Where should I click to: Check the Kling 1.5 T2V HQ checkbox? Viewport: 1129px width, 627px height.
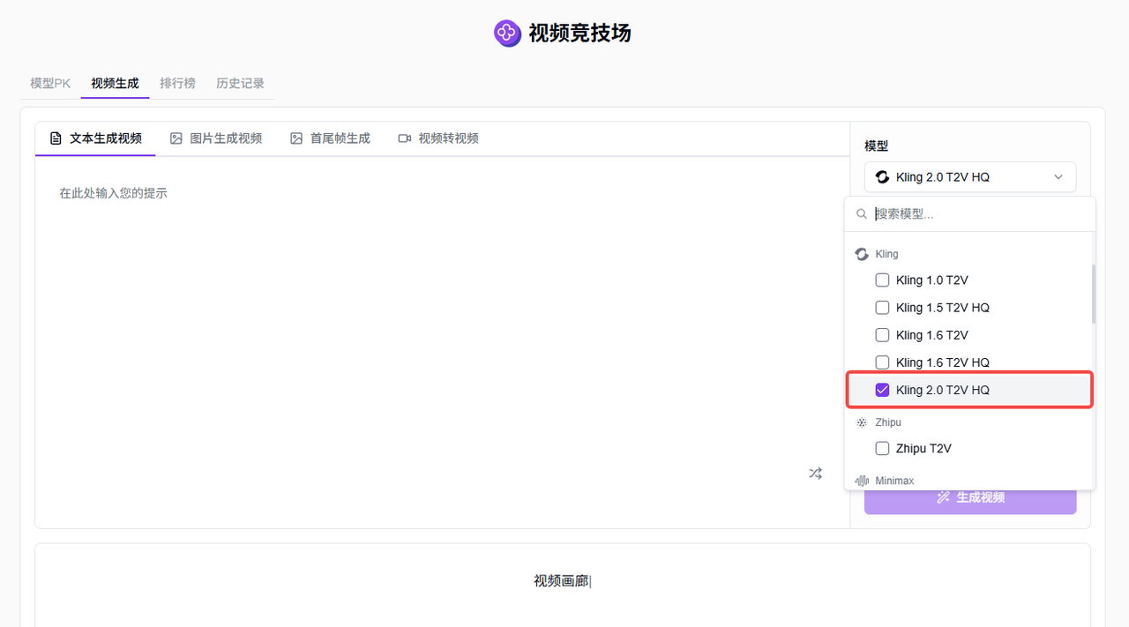tap(882, 308)
